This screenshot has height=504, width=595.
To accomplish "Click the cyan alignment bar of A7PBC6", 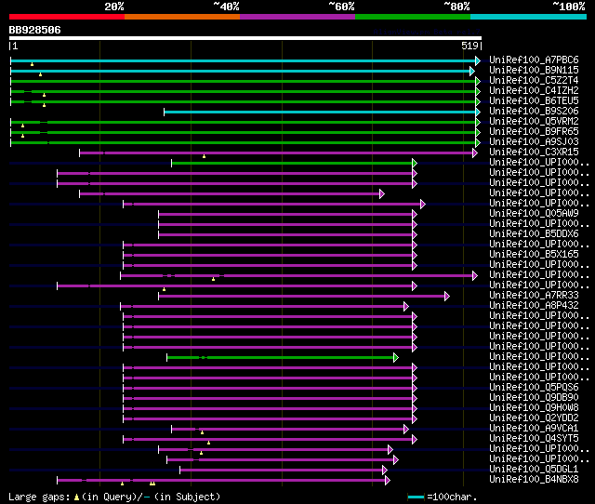I will click(243, 60).
